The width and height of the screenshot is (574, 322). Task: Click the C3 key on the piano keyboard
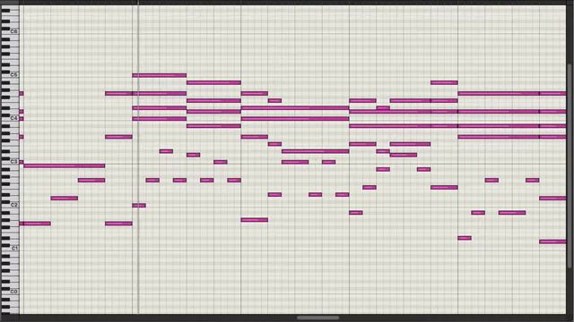coord(10,162)
